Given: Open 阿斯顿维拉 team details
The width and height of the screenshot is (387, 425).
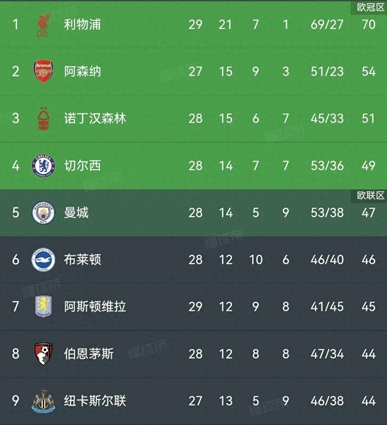Looking at the screenshot, I should point(95,307).
